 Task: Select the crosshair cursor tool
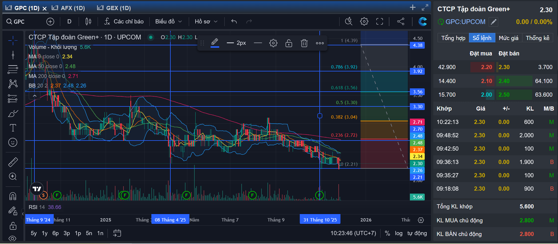13,41
